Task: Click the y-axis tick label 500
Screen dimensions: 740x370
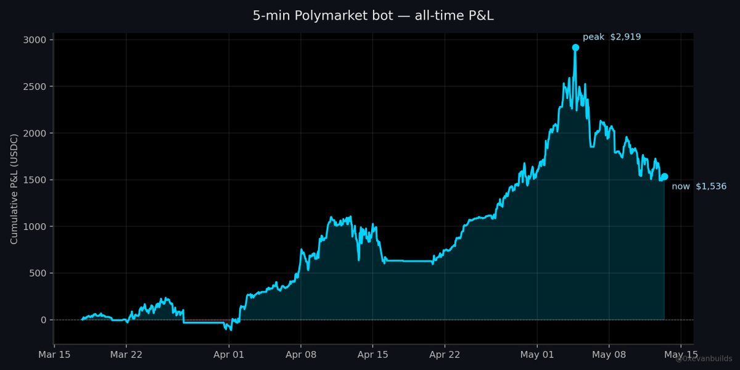Action: point(39,273)
